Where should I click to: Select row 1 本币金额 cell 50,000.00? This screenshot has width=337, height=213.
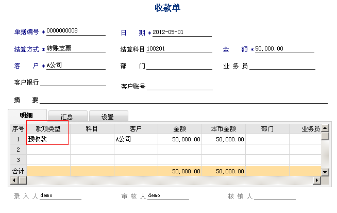coord(224,139)
